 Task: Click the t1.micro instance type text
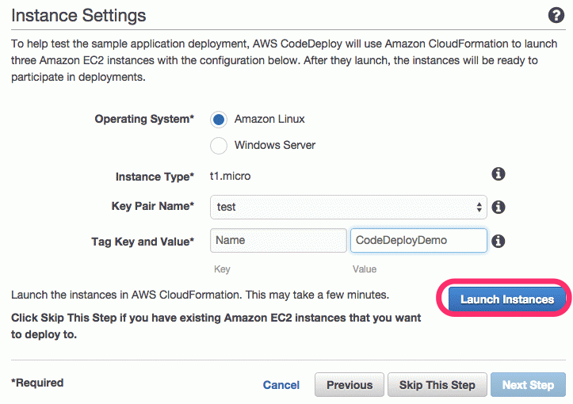230,176
